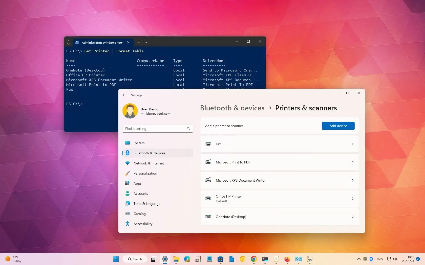
Task: Go back via Bluetooth & devices breadcrumb
Action: coord(232,108)
